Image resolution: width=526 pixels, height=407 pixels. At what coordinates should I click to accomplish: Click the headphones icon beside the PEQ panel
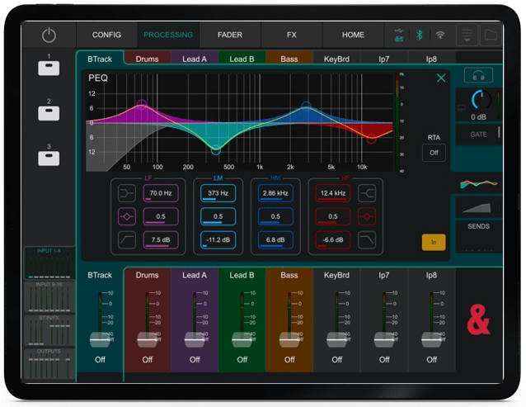click(x=478, y=76)
